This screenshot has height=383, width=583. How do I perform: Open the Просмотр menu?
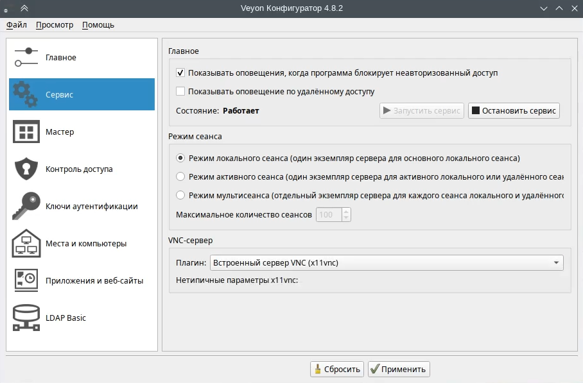point(55,25)
